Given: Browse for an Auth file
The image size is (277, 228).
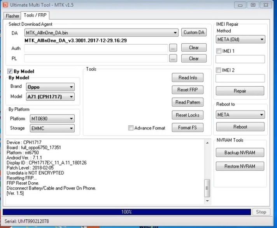Looking at the screenshot, I should 173,48.
